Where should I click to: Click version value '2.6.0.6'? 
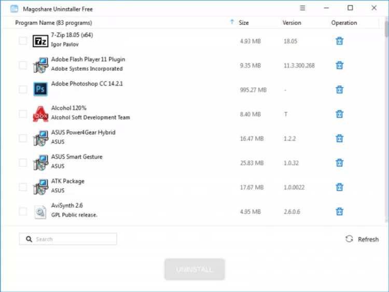pos(291,212)
